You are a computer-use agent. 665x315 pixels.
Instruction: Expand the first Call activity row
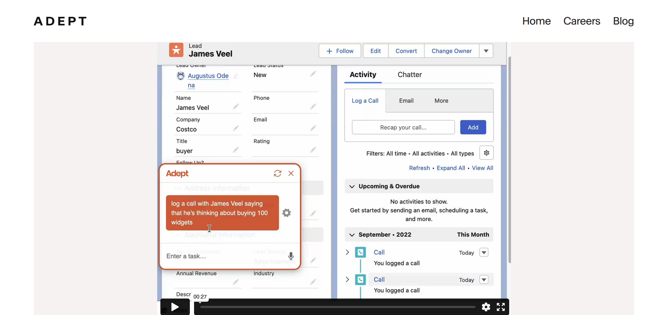click(x=347, y=252)
